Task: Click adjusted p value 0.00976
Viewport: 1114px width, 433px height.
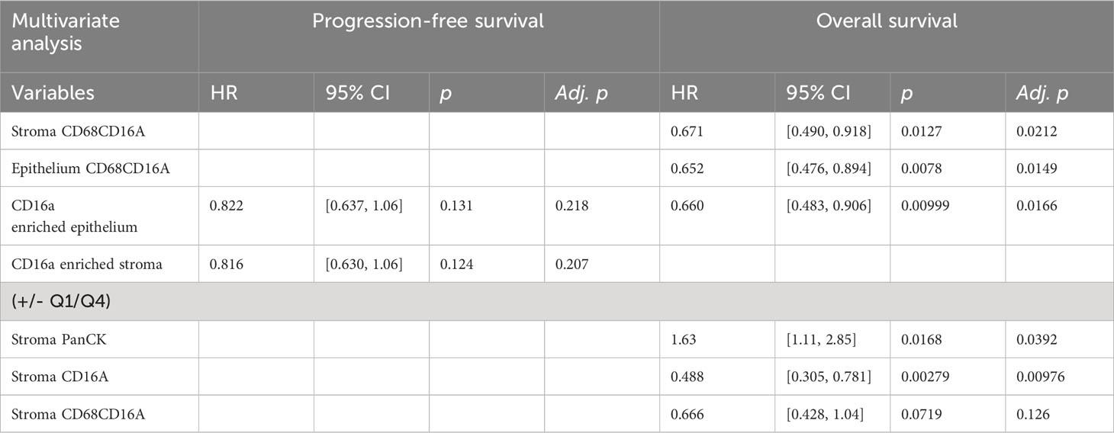Action: [x=1039, y=378]
